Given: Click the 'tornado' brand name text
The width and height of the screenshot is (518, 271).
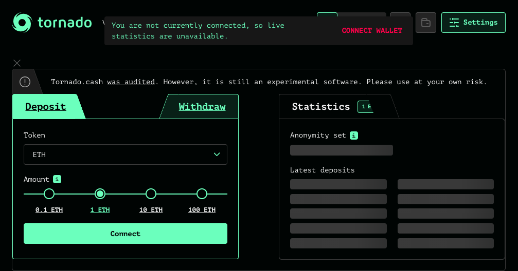Looking at the screenshot, I should click(x=65, y=23).
